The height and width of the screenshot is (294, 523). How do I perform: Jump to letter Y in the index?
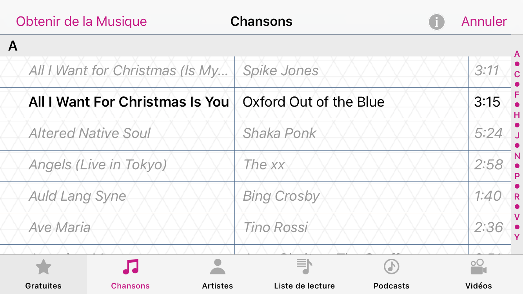517,237
